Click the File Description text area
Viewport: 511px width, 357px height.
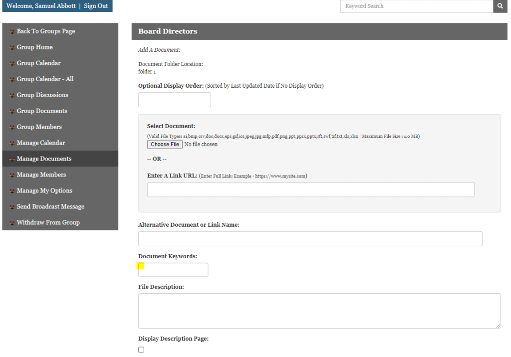coord(319,311)
